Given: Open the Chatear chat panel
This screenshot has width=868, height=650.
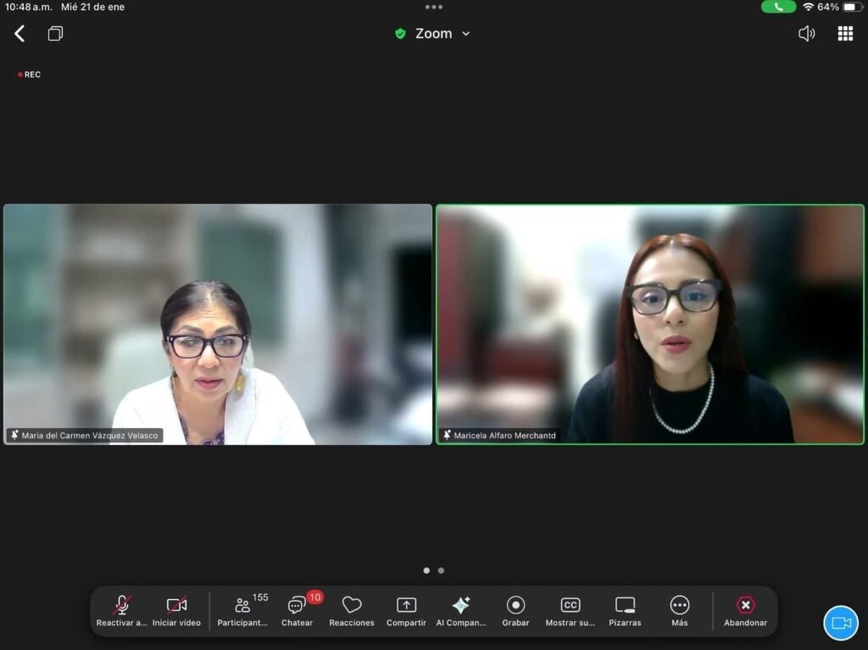Looking at the screenshot, I should [x=297, y=610].
